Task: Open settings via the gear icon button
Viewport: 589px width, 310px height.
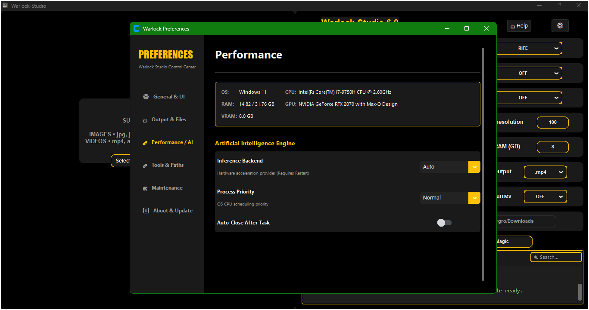Action: (x=560, y=26)
